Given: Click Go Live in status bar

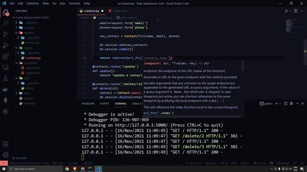Looking at the screenshot, I should click(260, 163).
